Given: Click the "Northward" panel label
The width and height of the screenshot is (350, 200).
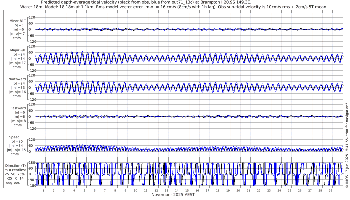Looking at the screenshot, I should coord(17,79).
